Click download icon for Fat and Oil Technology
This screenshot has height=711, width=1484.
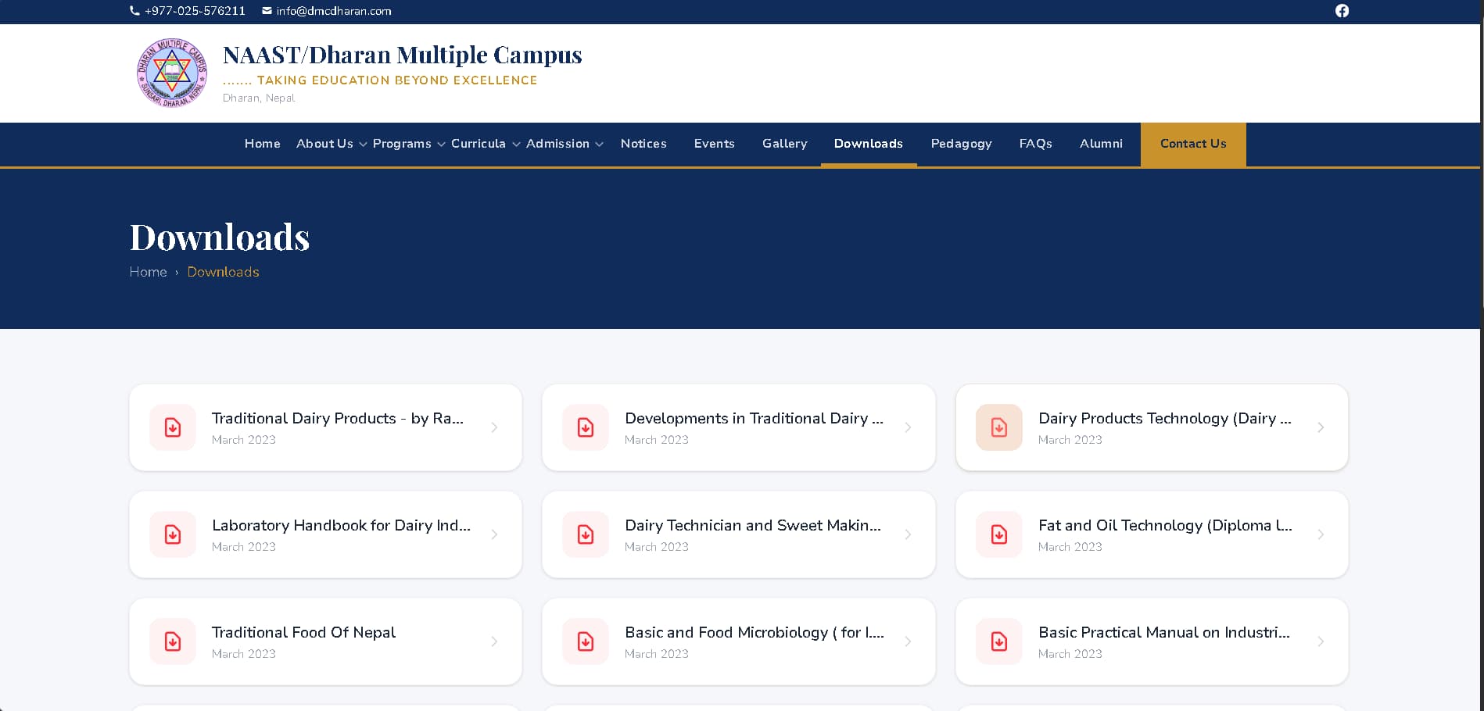tap(999, 534)
